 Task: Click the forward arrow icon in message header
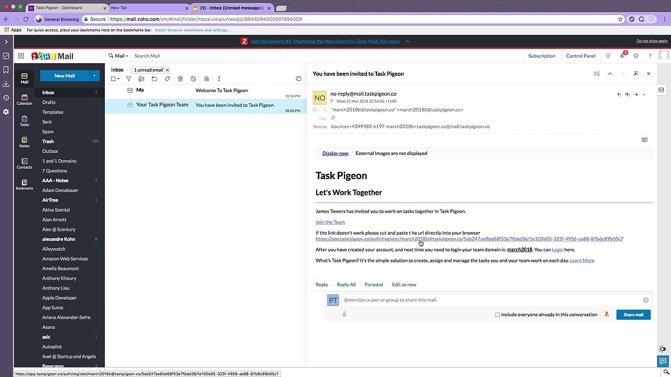click(x=635, y=95)
